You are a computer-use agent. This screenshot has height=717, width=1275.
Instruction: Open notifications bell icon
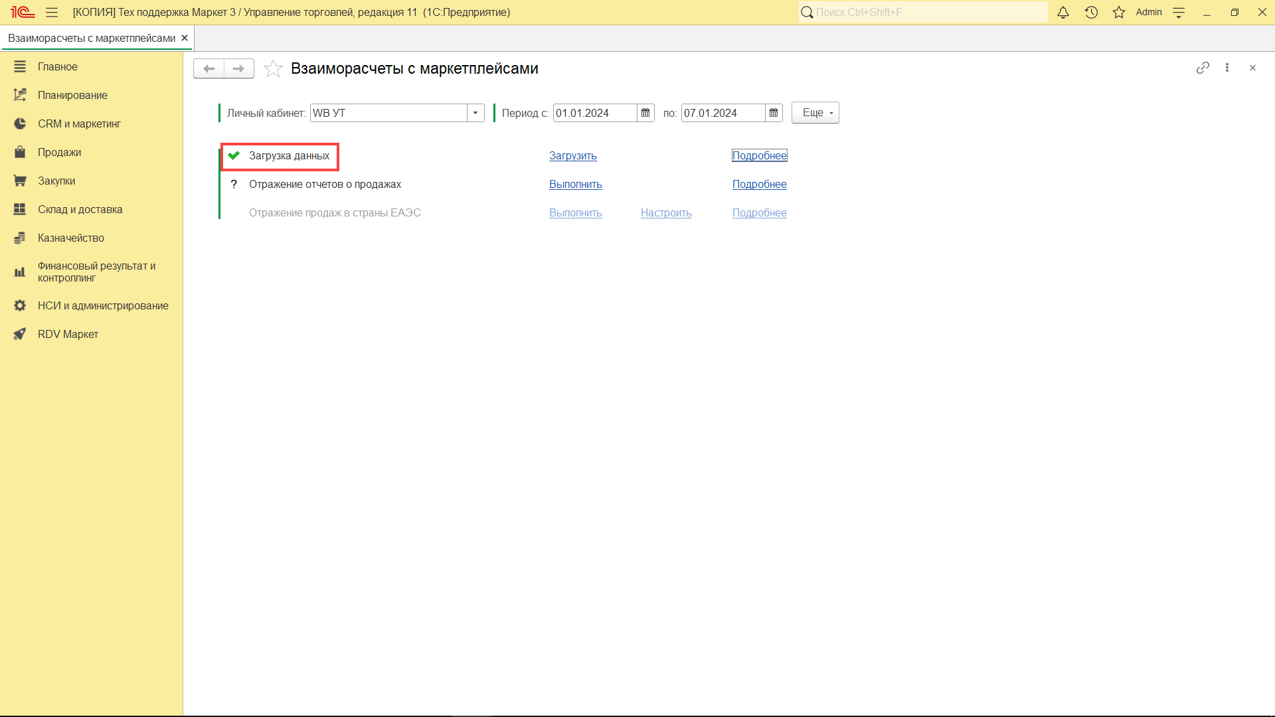coord(1063,12)
